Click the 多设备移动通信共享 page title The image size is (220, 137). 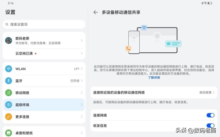121,12
